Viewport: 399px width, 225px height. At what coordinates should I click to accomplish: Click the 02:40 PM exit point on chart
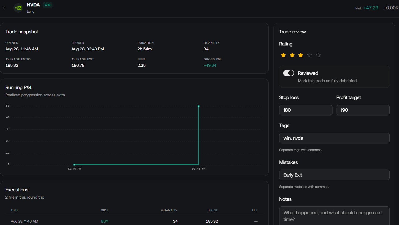pyautogui.click(x=199, y=106)
